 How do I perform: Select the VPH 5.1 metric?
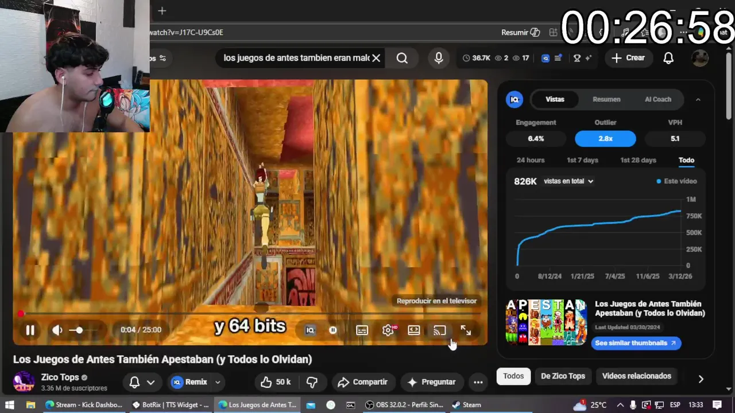[x=675, y=138]
